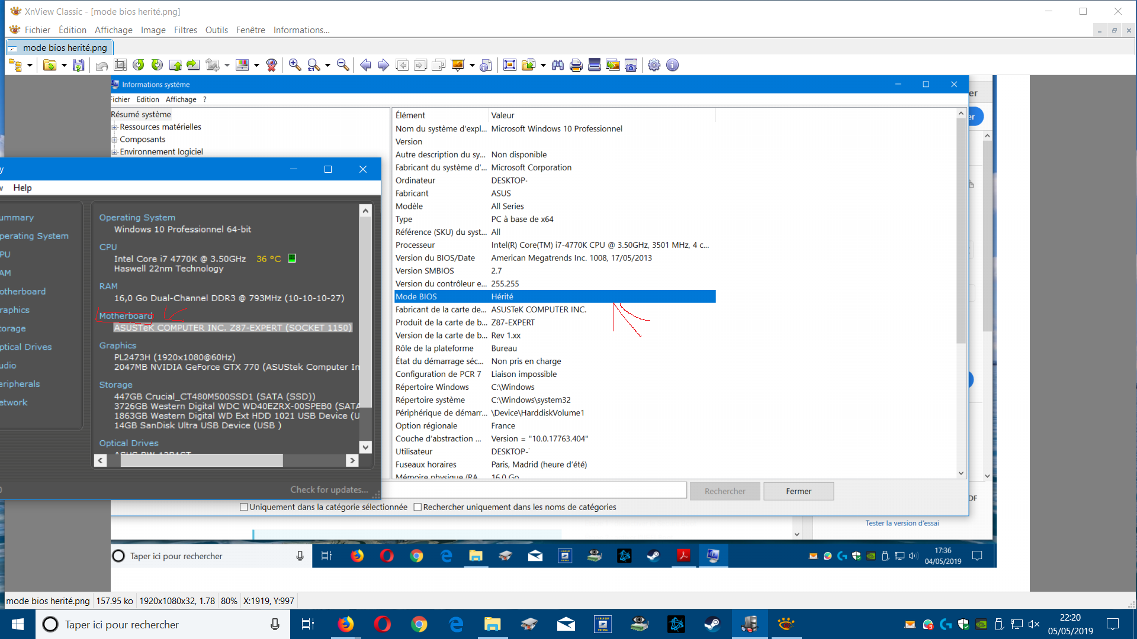Zoom out with the magnifier minus icon

click(342, 65)
